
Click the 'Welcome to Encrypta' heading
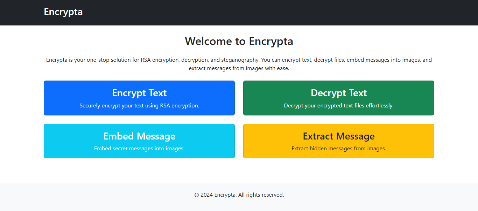[239, 41]
